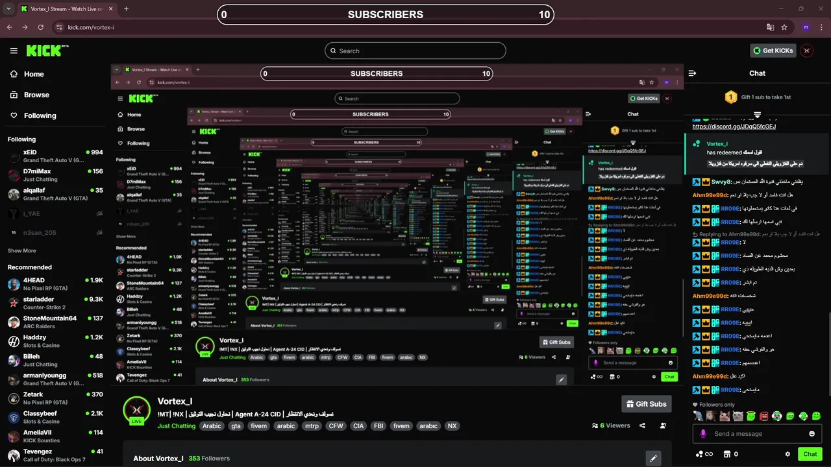Open the Browse page in the sidebar

point(30,95)
